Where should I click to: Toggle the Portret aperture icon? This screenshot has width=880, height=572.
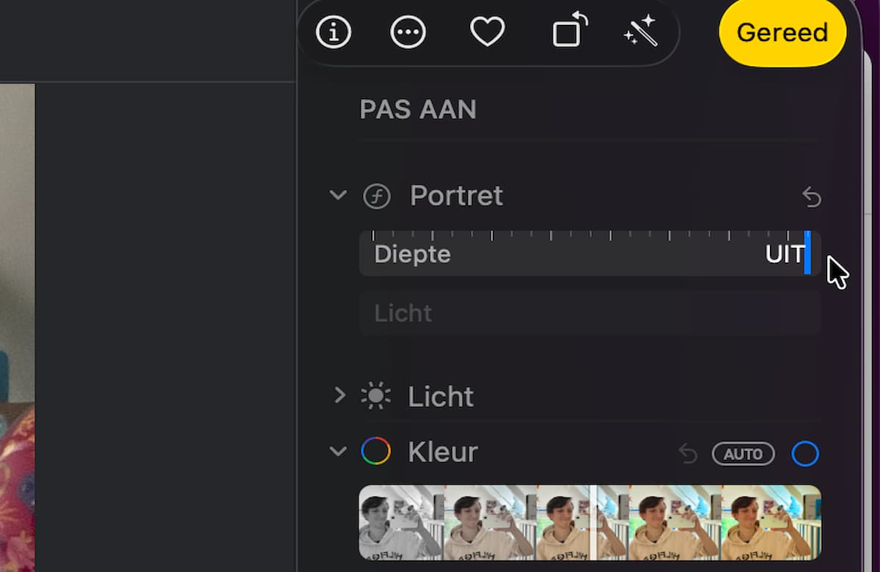377,196
